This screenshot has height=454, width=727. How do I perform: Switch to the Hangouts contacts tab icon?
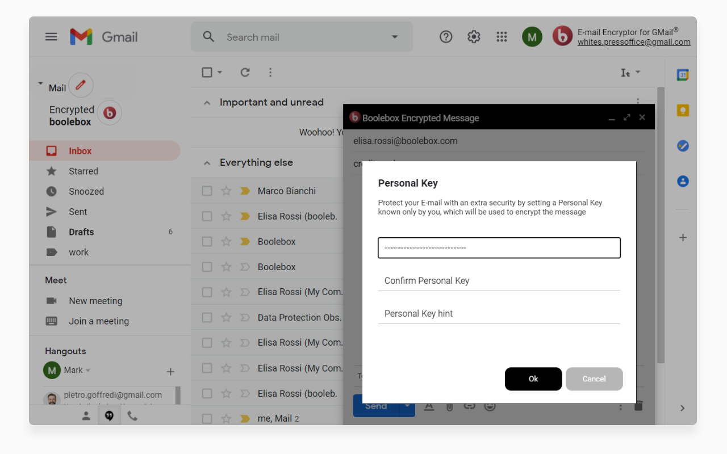(86, 416)
